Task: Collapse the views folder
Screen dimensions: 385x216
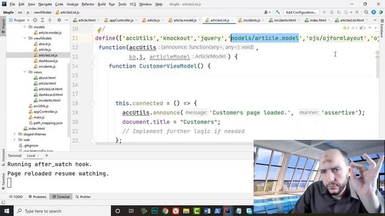Action: (x=25, y=72)
